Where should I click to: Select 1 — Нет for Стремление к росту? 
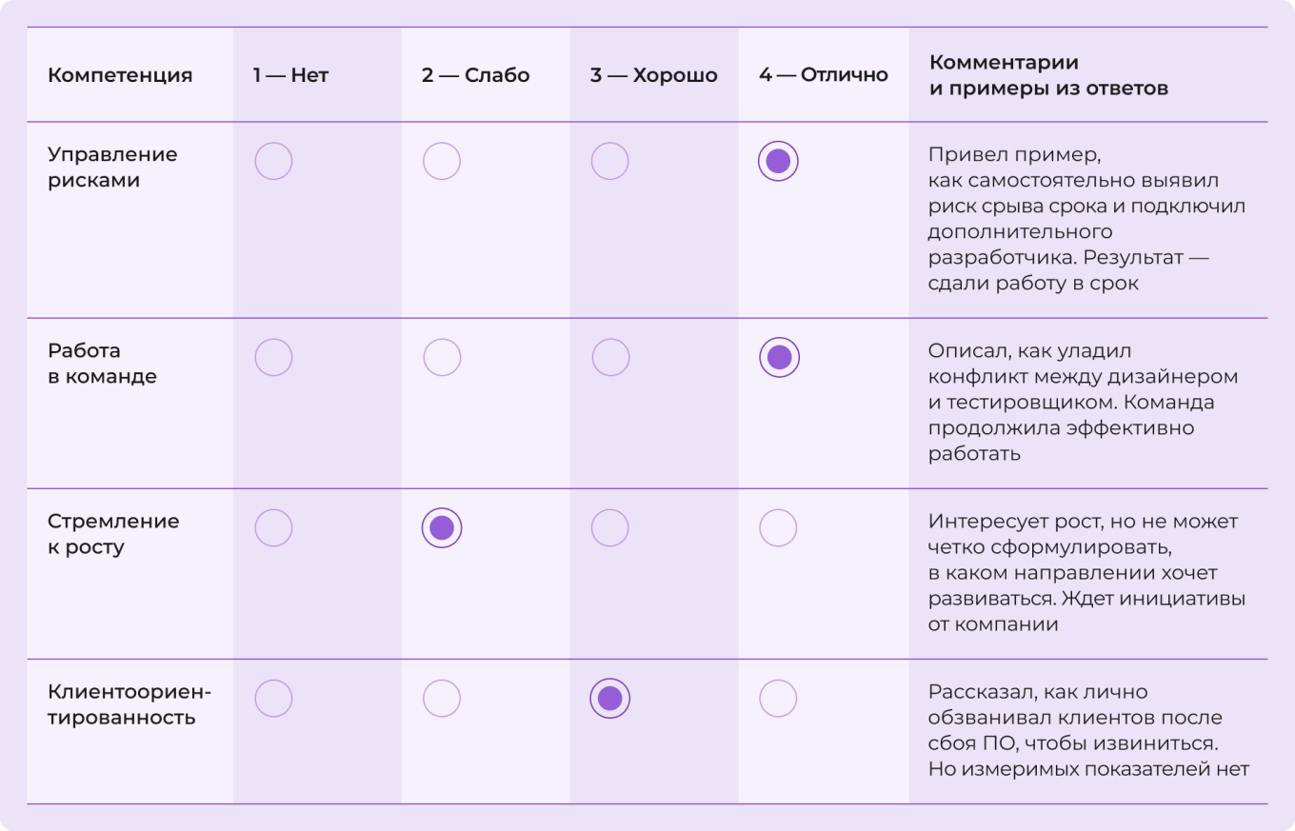[x=273, y=527]
